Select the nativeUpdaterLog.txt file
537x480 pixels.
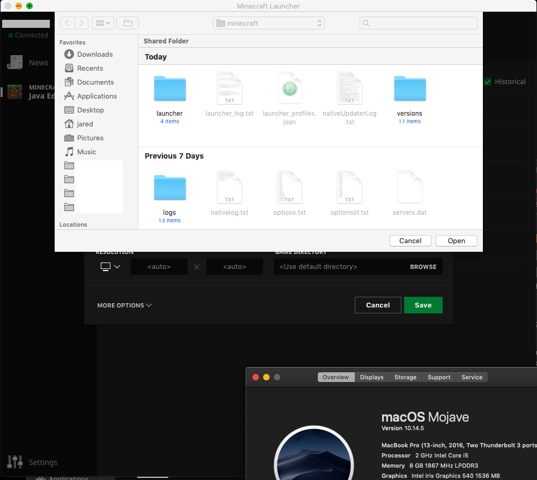tap(349, 89)
